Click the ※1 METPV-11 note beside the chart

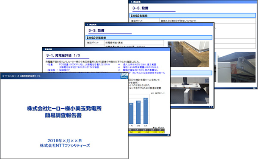coord(158,93)
